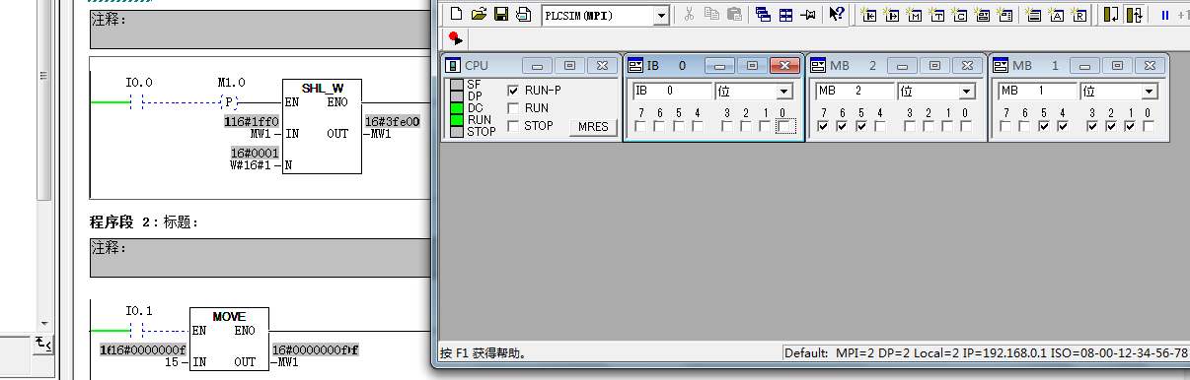Maximize the MB 2 sub-window
The image size is (1190, 380).
[x=933, y=66]
